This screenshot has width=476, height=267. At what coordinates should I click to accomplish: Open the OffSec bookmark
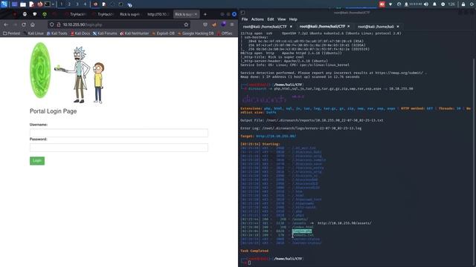(x=225, y=33)
